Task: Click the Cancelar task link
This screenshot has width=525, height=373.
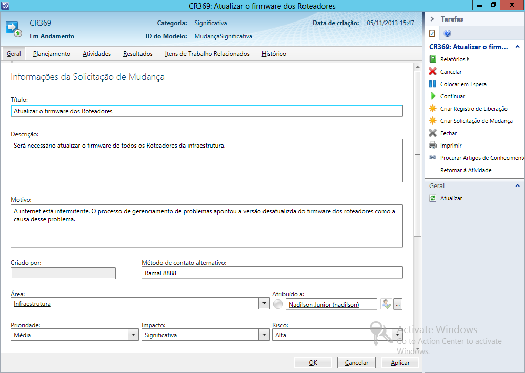Action: (451, 72)
